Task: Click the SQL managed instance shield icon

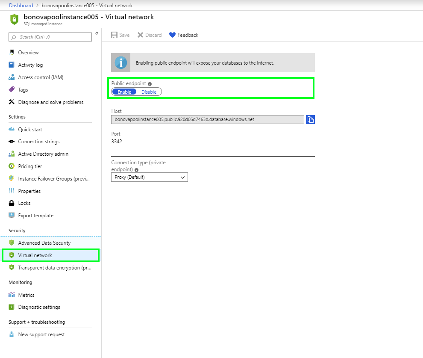Action: [14, 19]
